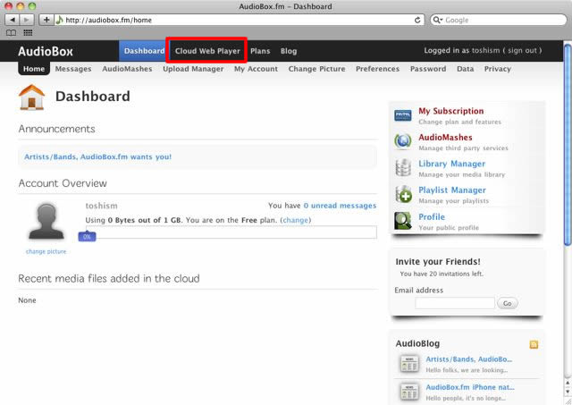This screenshot has height=405, width=572.
Task: Open the My Account sub-tab
Action: [x=256, y=69]
